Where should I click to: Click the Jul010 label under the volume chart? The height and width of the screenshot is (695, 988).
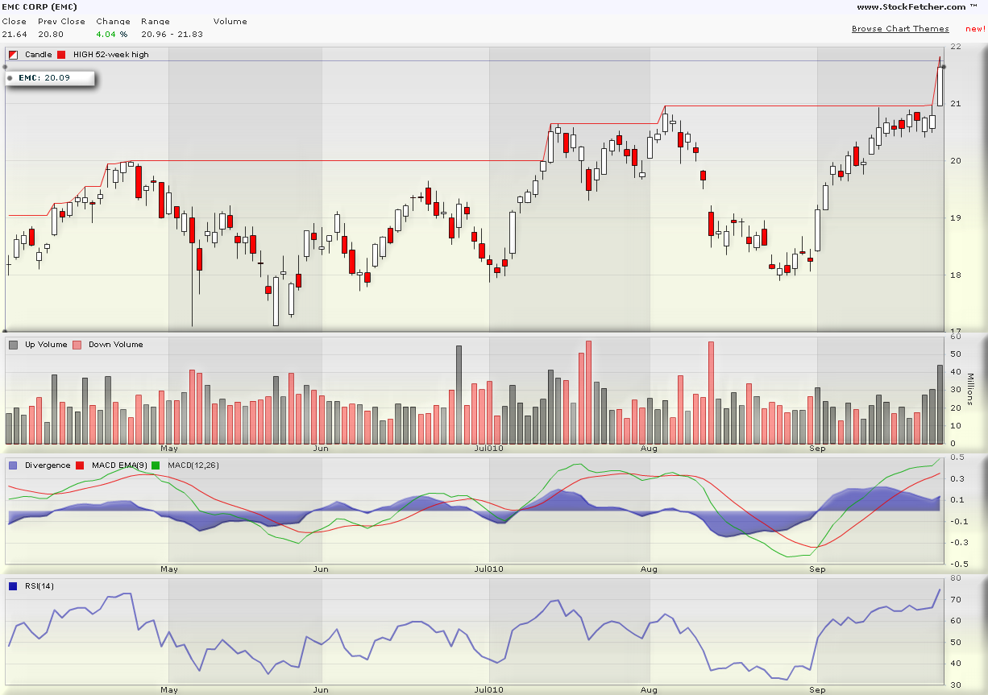(x=488, y=449)
